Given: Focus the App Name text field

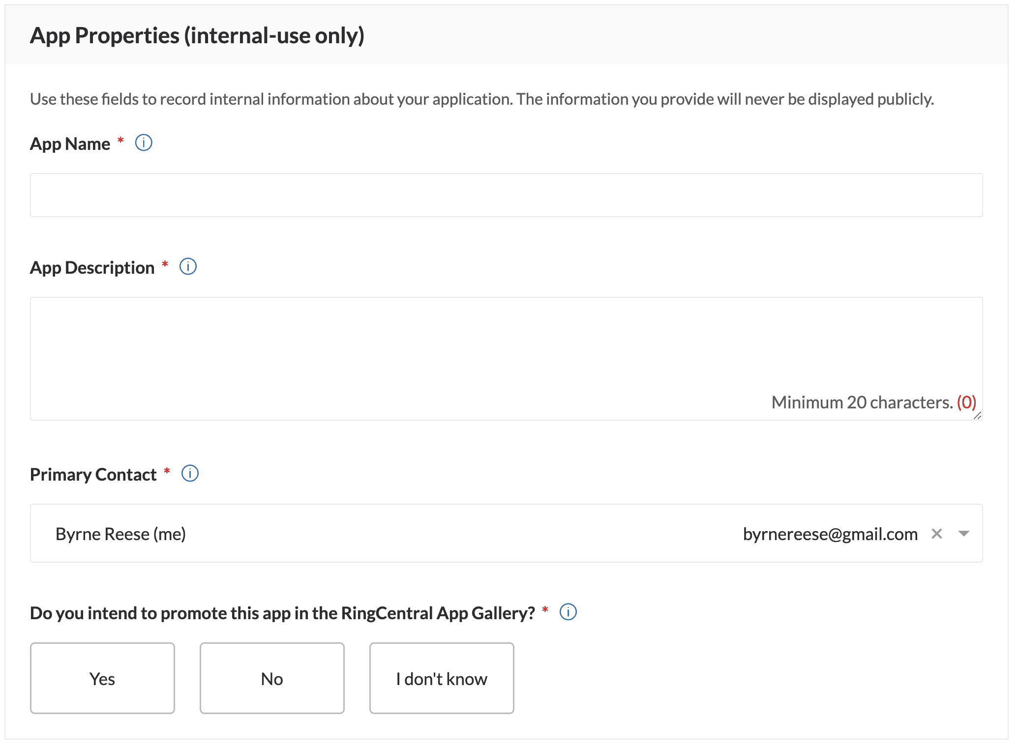Looking at the screenshot, I should point(506,195).
